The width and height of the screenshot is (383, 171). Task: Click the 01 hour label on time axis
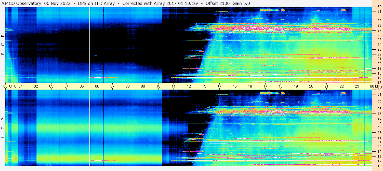coord(21,86)
